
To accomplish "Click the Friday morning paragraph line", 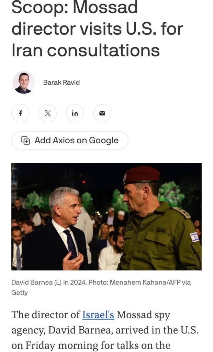I will coord(91,346).
